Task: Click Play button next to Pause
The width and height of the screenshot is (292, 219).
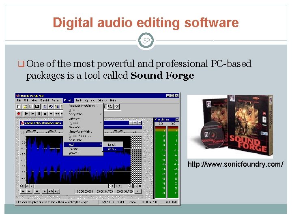Action: (x=32, y=114)
